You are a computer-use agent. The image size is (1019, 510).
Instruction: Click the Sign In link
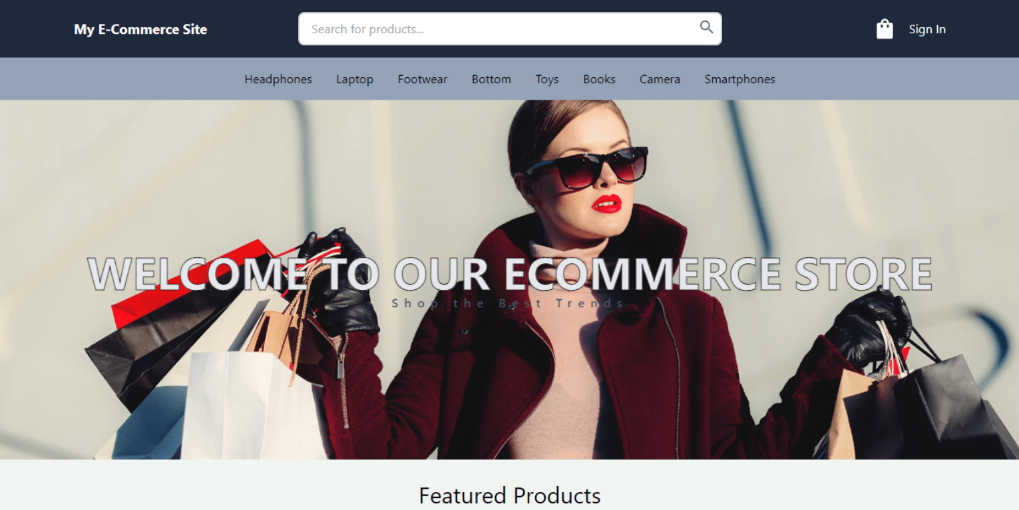[x=927, y=29]
